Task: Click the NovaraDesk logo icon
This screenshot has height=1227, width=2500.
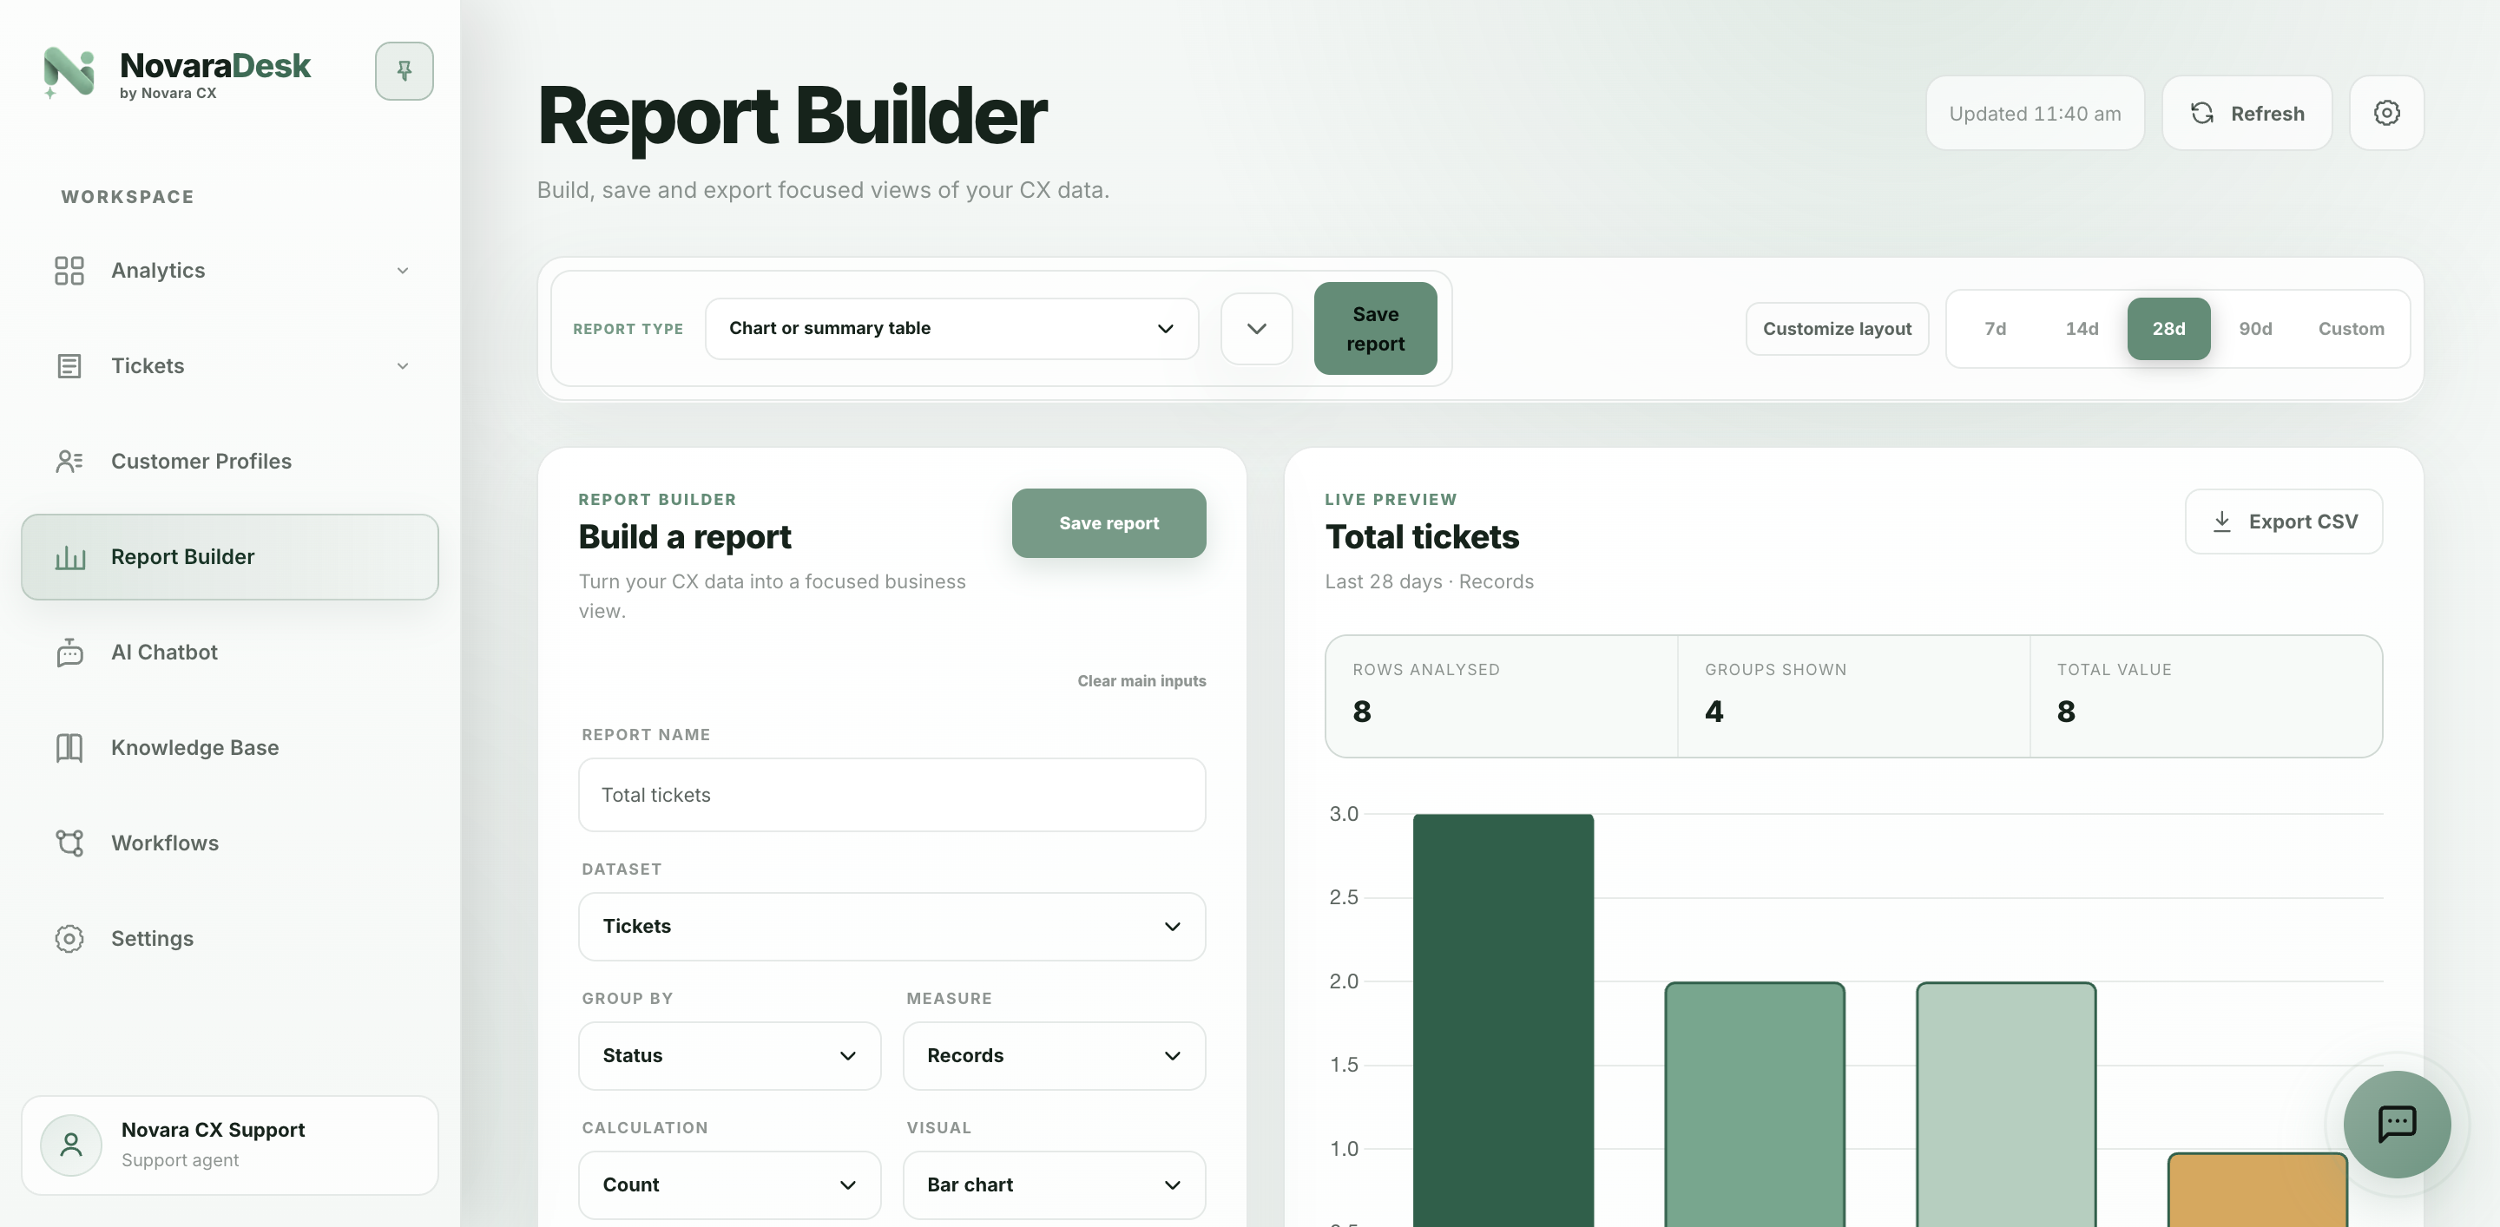Action: (69, 72)
